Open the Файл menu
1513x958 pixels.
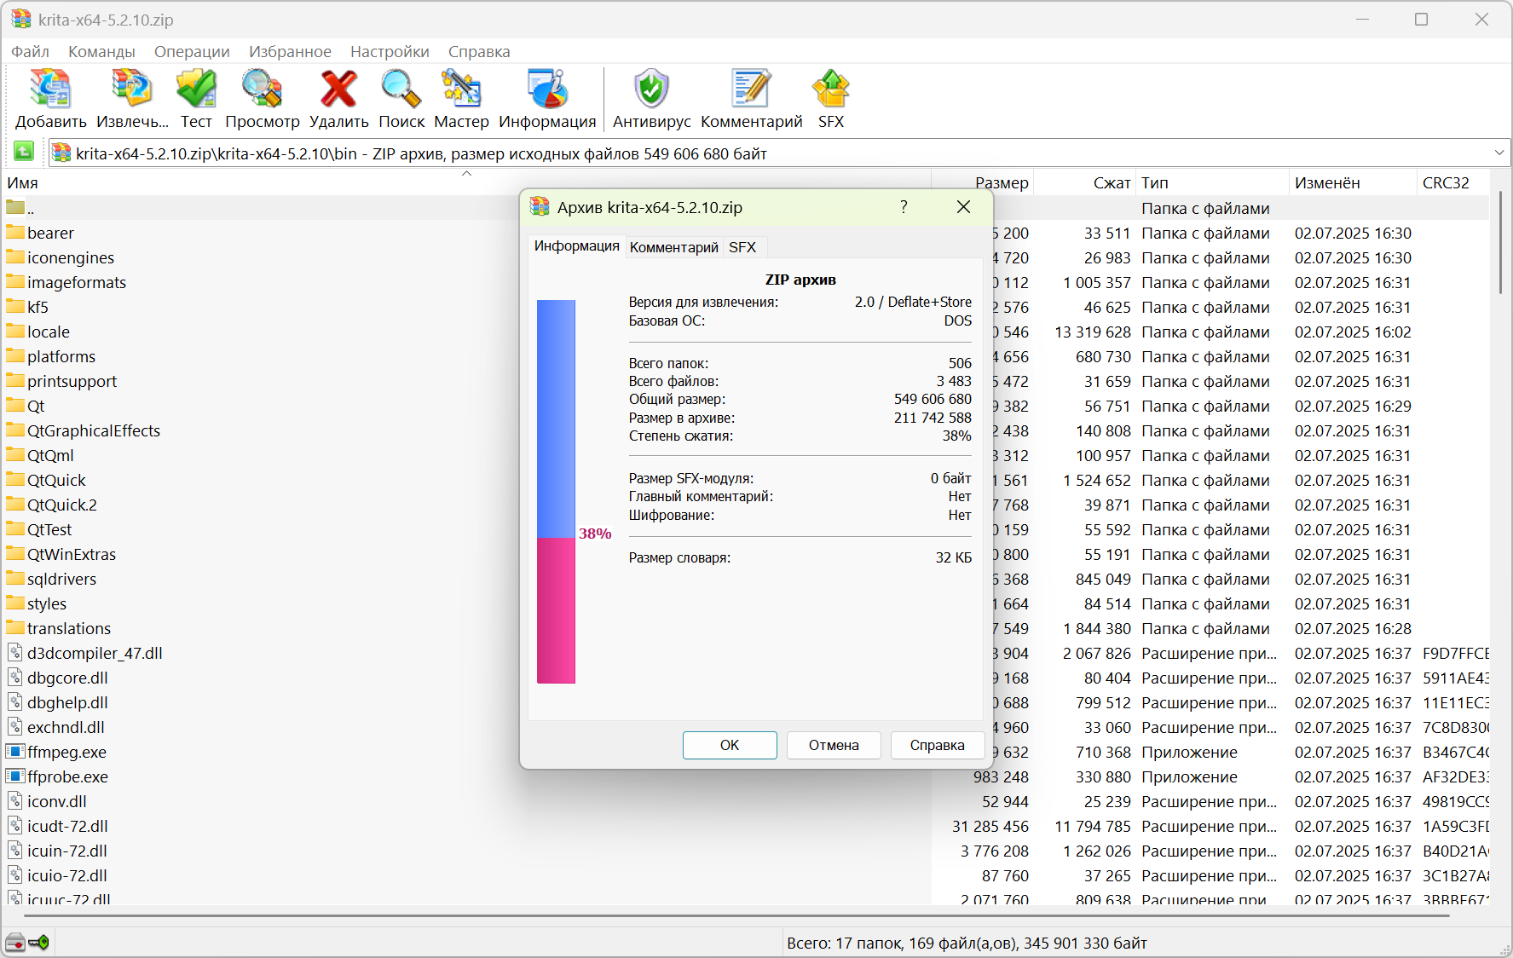pos(30,51)
